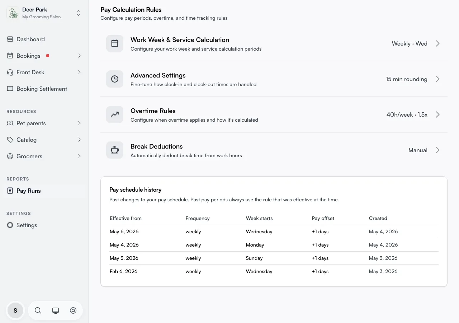Open the user avatar S
This screenshot has height=323, width=459.
15,310
